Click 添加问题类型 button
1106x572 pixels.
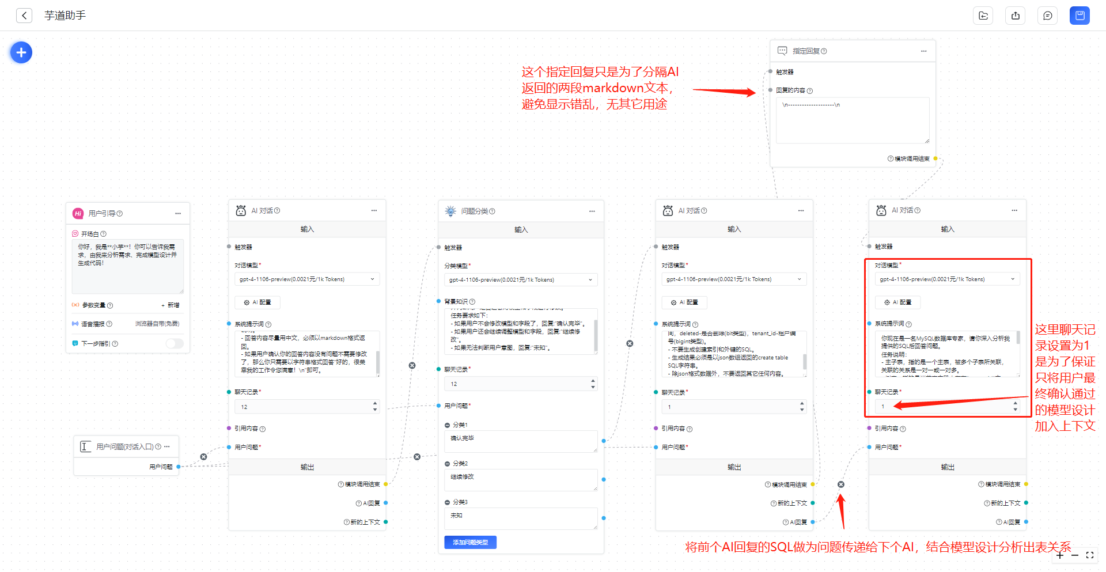(470, 543)
